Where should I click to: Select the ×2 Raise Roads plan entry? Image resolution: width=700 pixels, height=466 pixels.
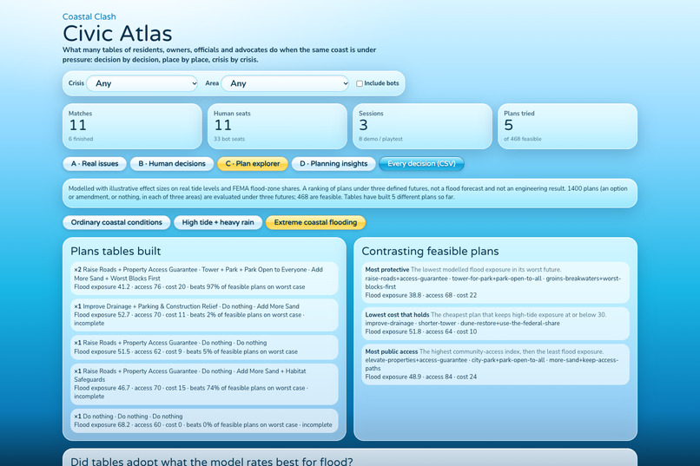[x=204, y=279]
